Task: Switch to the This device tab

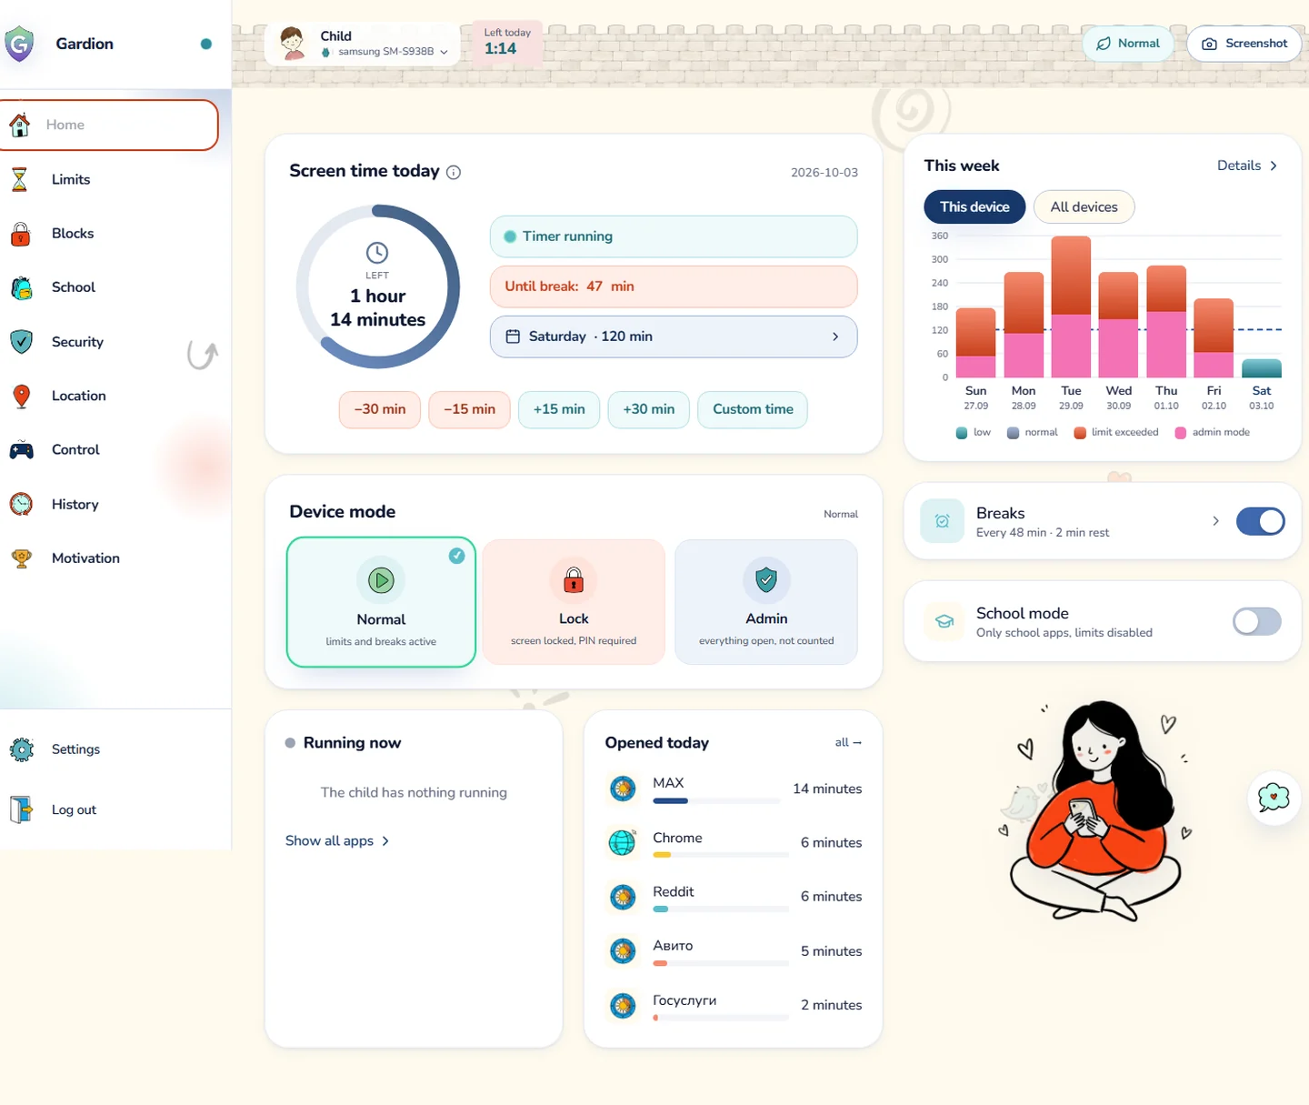Action: [974, 207]
